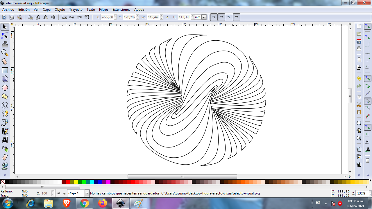Click the Print document icon
372x209 pixels.
click(x=359, y=49)
